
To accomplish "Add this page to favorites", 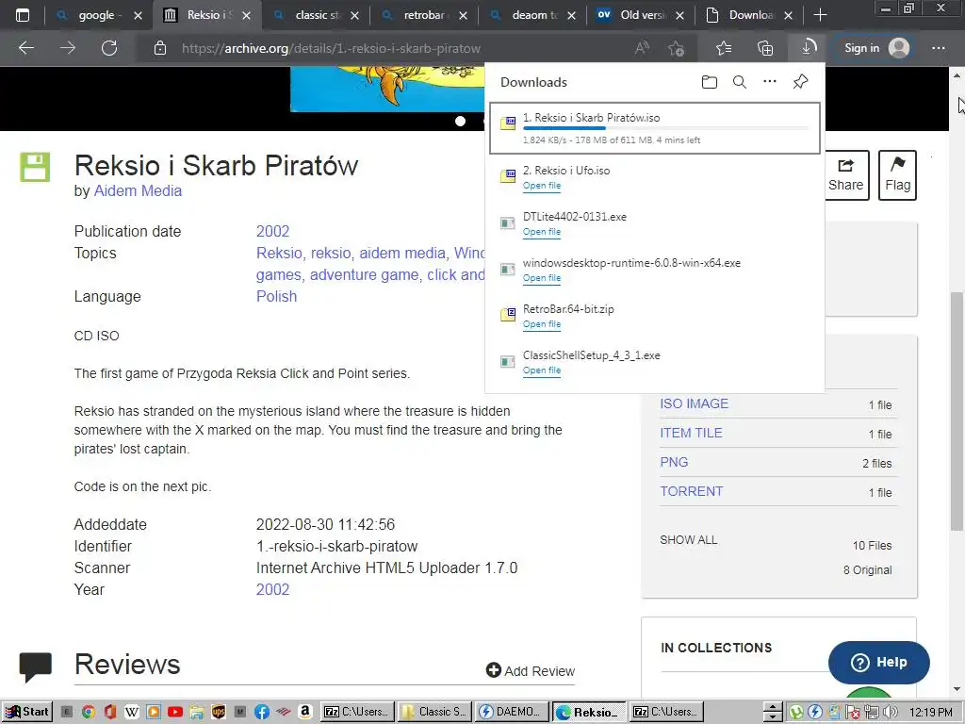I will tap(676, 48).
